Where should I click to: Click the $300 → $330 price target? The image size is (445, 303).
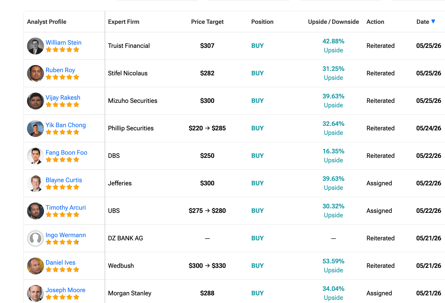pyautogui.click(x=207, y=266)
